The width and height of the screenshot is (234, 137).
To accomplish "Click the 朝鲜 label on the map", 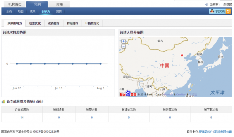I will (x=199, y=54).
